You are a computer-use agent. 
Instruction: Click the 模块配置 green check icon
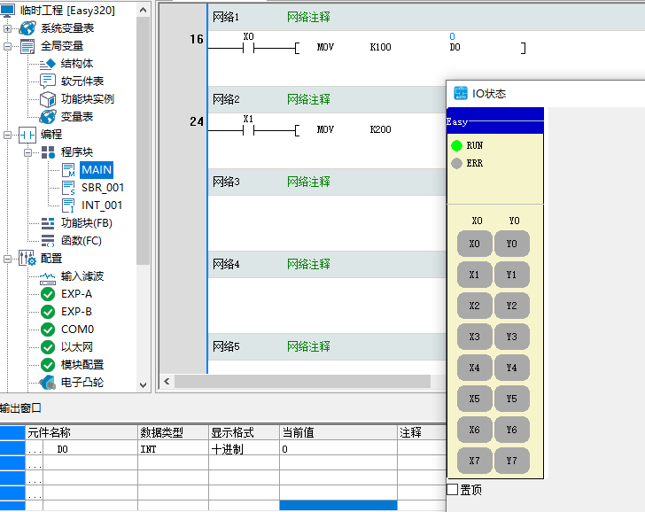coord(48,365)
